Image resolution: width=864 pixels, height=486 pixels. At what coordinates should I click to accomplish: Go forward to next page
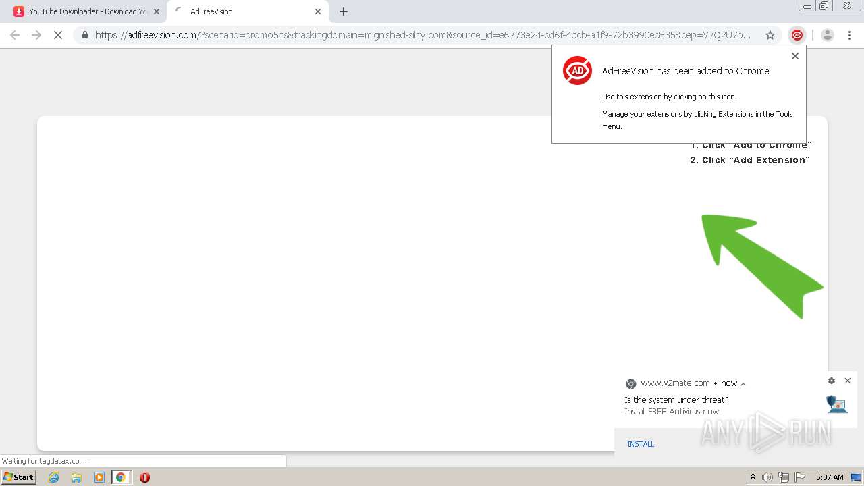36,35
